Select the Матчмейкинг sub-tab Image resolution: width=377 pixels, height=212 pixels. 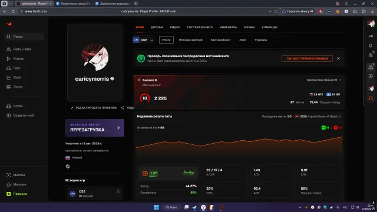coord(221,40)
